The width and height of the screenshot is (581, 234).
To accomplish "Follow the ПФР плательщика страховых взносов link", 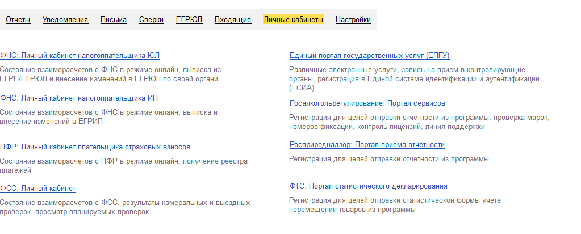I will pos(95,147).
